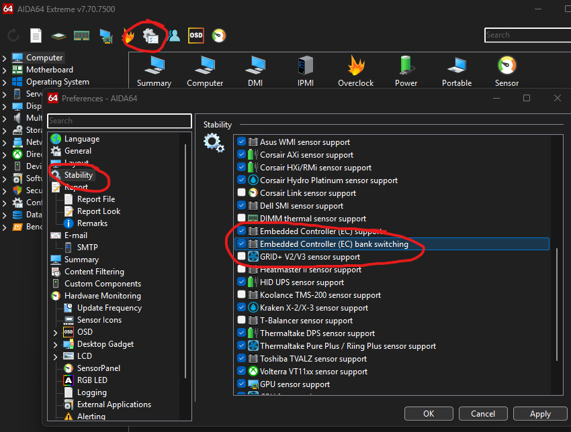Open the Sensor gauge icon
571x432 pixels.
[507, 72]
